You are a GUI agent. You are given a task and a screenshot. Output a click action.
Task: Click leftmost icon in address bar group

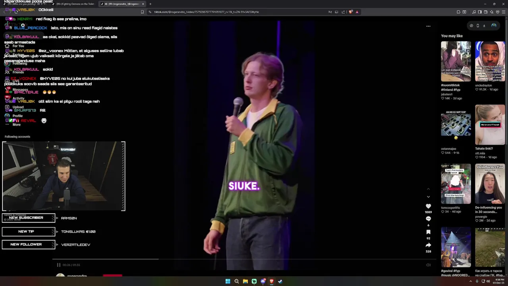pyautogui.click(x=330, y=12)
